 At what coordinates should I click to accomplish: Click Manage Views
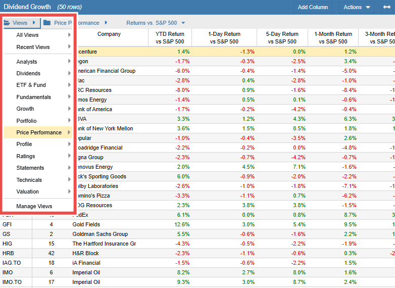[x=34, y=206]
